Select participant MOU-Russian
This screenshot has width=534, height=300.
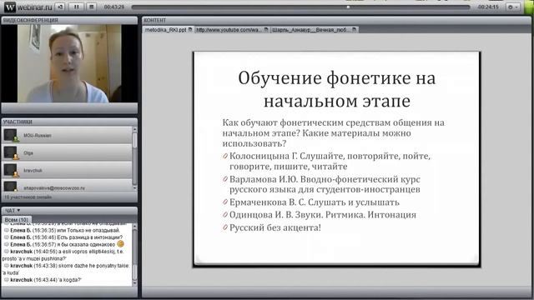pyautogui.click(x=67, y=135)
